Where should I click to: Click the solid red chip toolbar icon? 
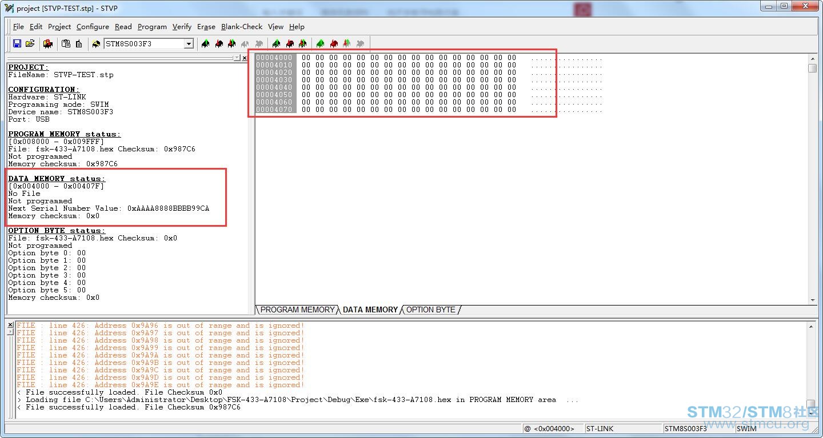334,43
